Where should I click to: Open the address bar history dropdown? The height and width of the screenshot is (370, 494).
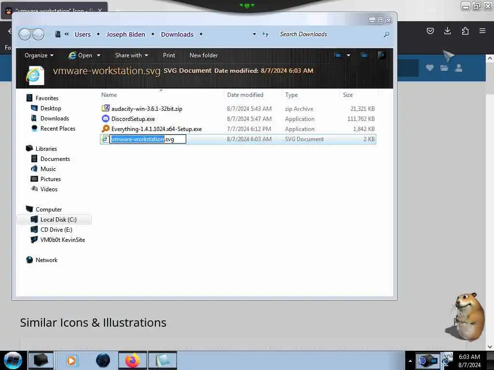(x=254, y=34)
